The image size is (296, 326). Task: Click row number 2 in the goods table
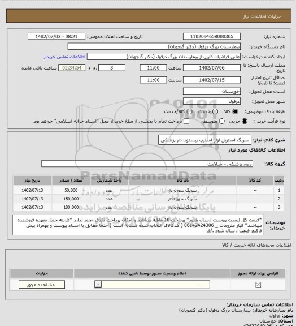coord(279,199)
